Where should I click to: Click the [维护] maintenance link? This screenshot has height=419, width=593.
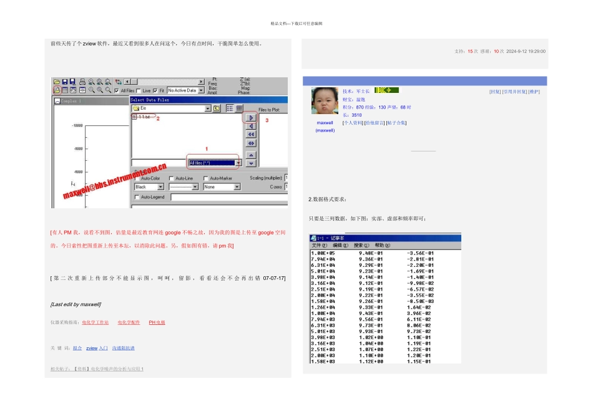coord(534,92)
